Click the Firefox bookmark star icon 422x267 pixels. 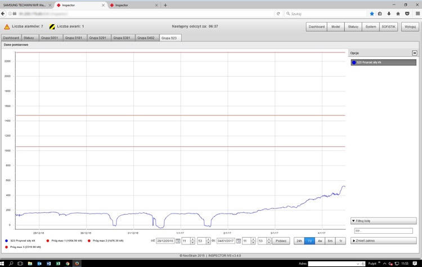372,14
